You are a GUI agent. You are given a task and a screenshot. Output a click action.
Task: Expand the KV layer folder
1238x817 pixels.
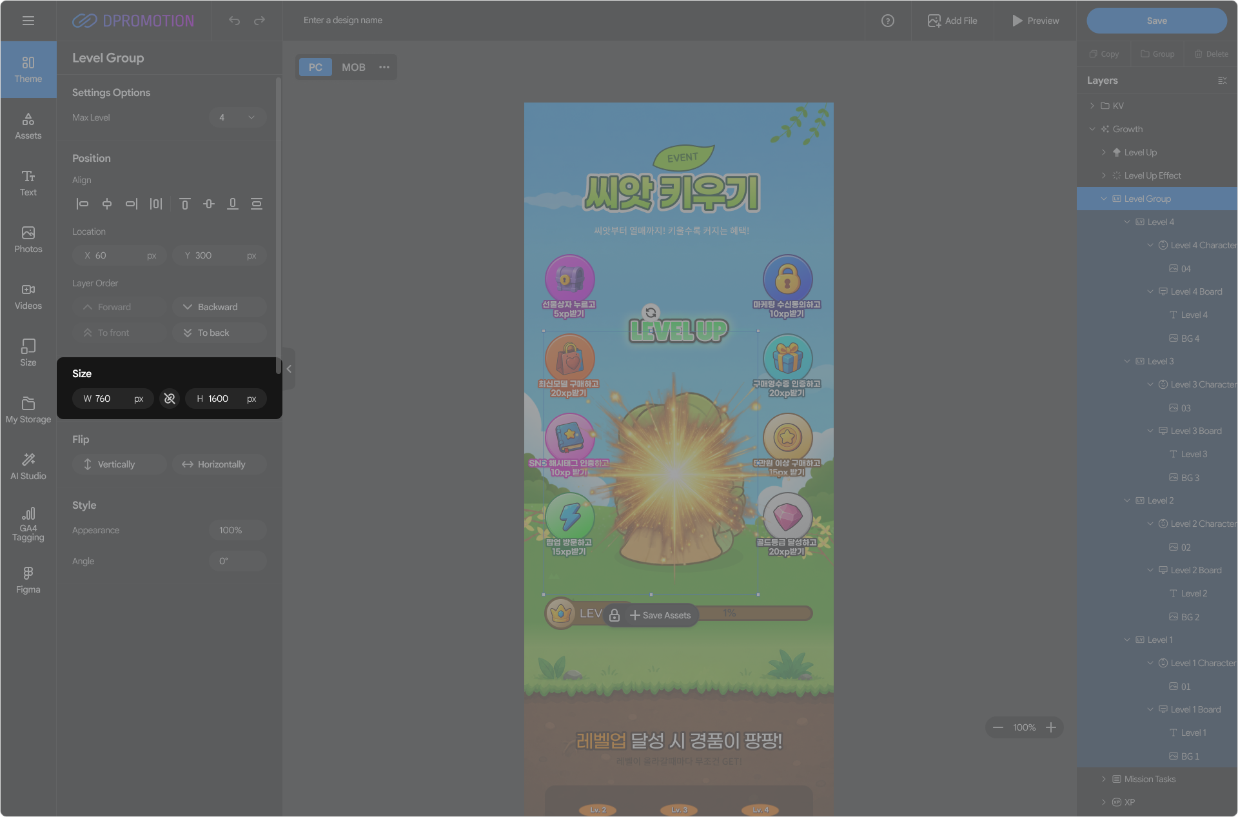[x=1092, y=106]
